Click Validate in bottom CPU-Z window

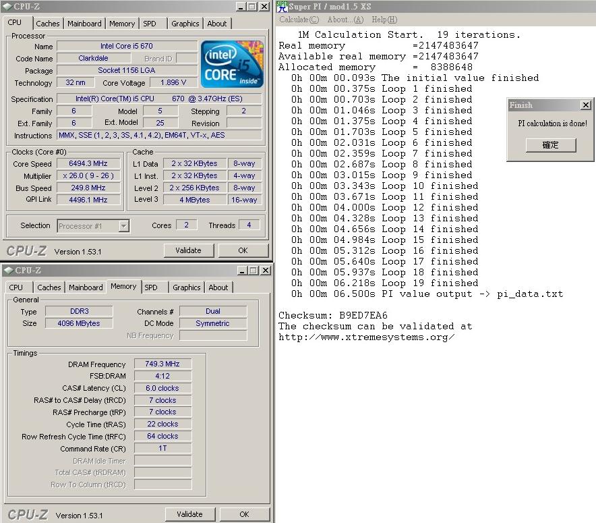(189, 514)
